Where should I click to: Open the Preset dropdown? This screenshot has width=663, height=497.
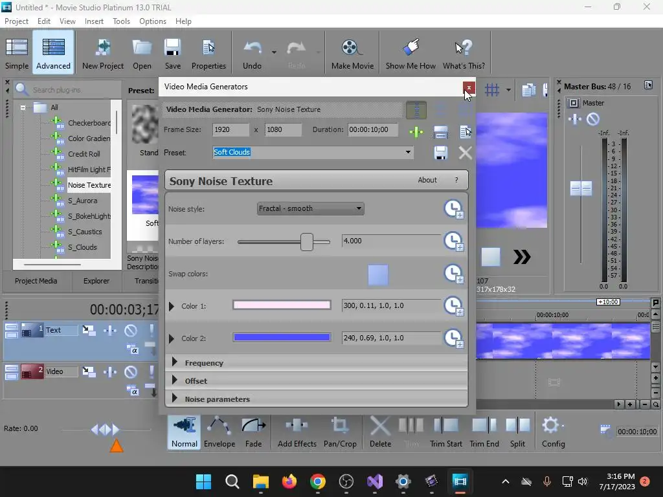(408, 152)
